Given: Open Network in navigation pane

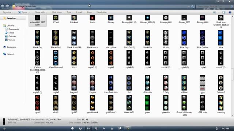Looking at the screenshot, I should [11, 54].
